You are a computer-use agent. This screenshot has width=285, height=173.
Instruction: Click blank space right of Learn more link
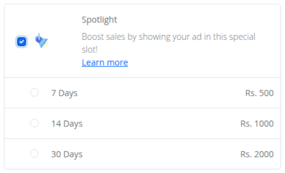[200, 63]
